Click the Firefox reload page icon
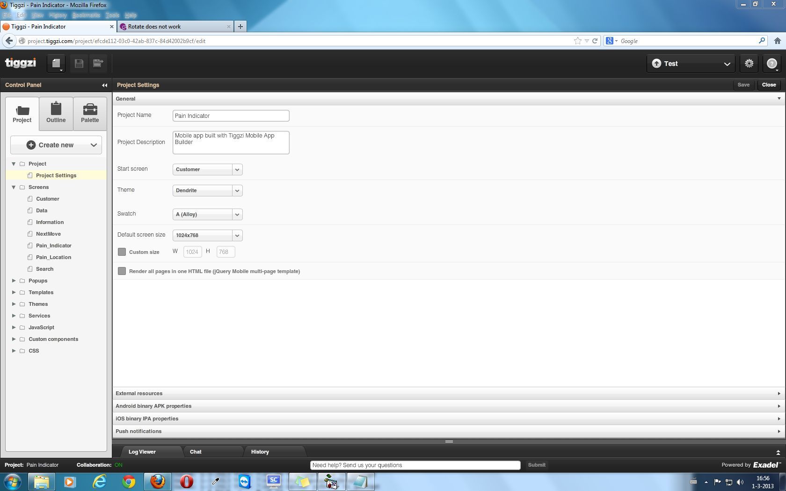 (x=595, y=41)
